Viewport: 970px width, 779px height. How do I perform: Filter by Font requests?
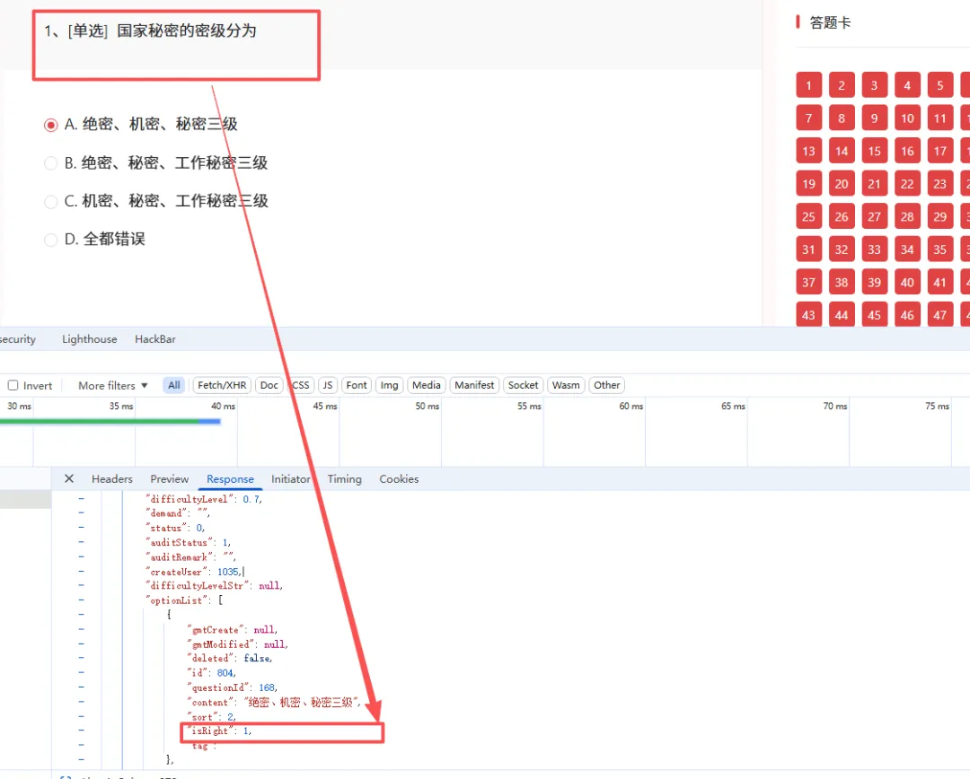click(357, 385)
